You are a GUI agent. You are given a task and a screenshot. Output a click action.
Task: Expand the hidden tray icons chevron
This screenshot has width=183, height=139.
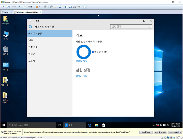(x=154, y=125)
